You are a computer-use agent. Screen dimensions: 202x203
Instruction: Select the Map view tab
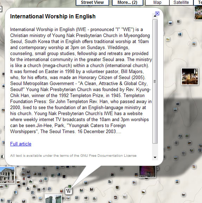point(157,2)
